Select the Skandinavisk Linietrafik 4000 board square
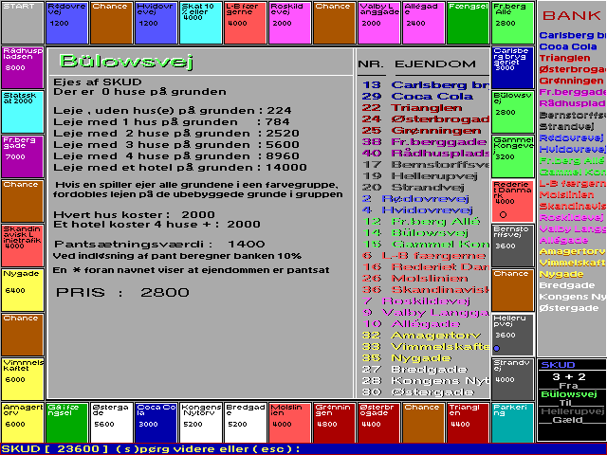This screenshot has width=607, height=455. point(23,246)
